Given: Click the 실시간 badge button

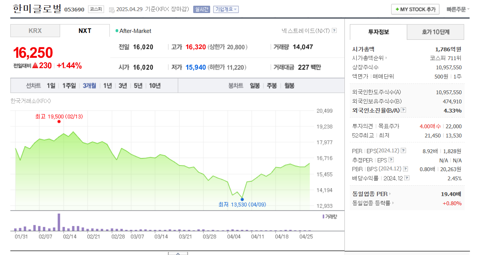Looking at the screenshot, I should coord(202,9).
